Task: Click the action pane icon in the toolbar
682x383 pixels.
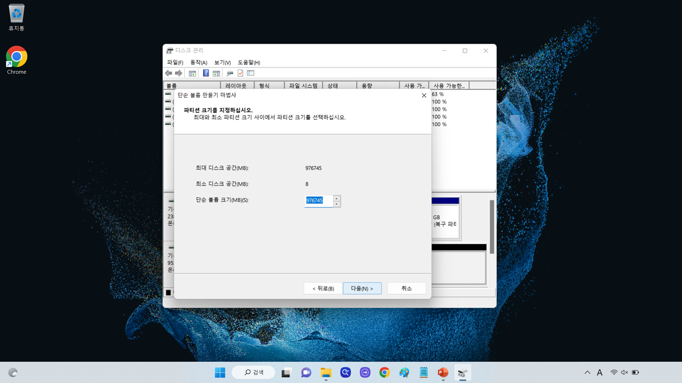Action: 216,73
